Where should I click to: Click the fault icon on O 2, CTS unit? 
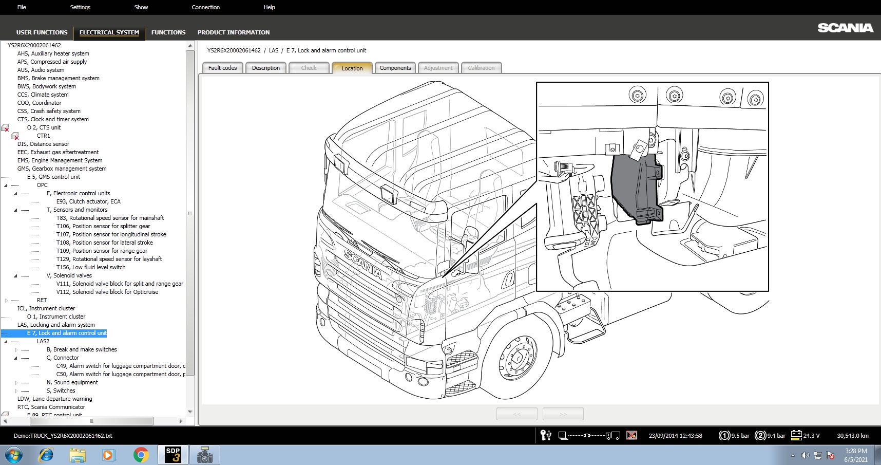pos(5,128)
